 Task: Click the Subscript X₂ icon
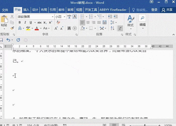[45, 22]
